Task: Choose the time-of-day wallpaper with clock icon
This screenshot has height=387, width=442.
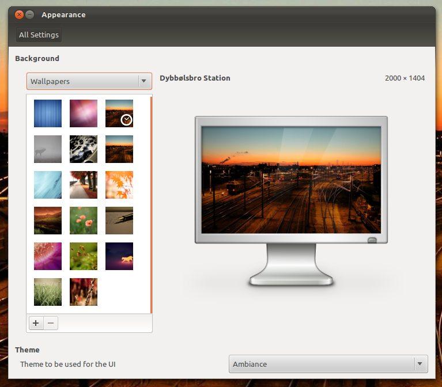Action: tap(119, 113)
